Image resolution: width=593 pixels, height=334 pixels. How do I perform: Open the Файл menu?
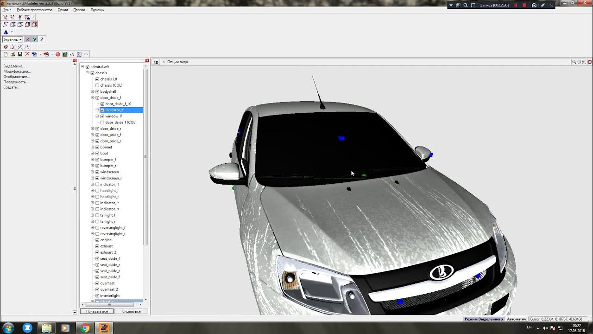(x=7, y=10)
